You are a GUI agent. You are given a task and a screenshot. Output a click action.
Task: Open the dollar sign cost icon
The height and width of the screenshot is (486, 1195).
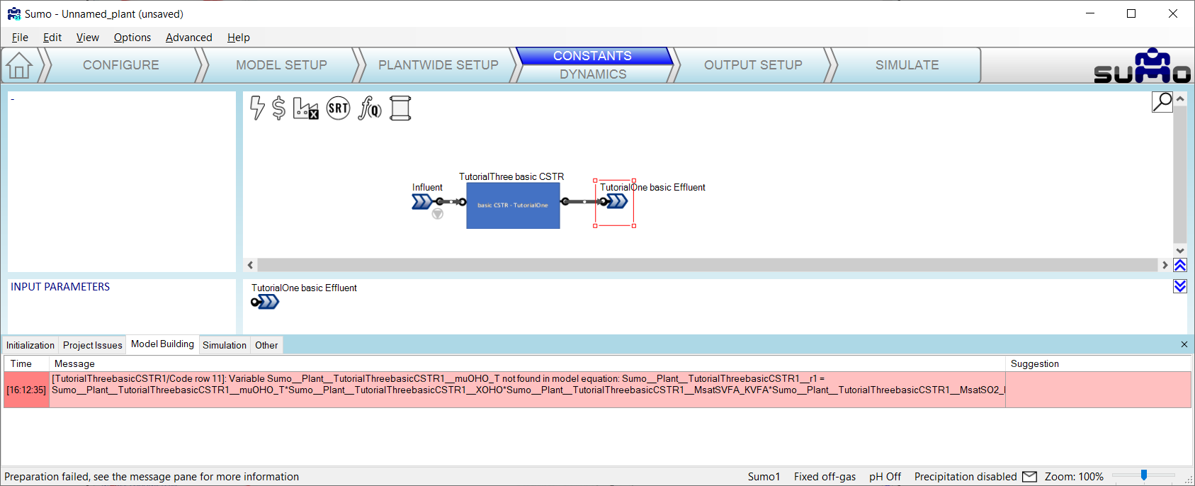pyautogui.click(x=278, y=108)
